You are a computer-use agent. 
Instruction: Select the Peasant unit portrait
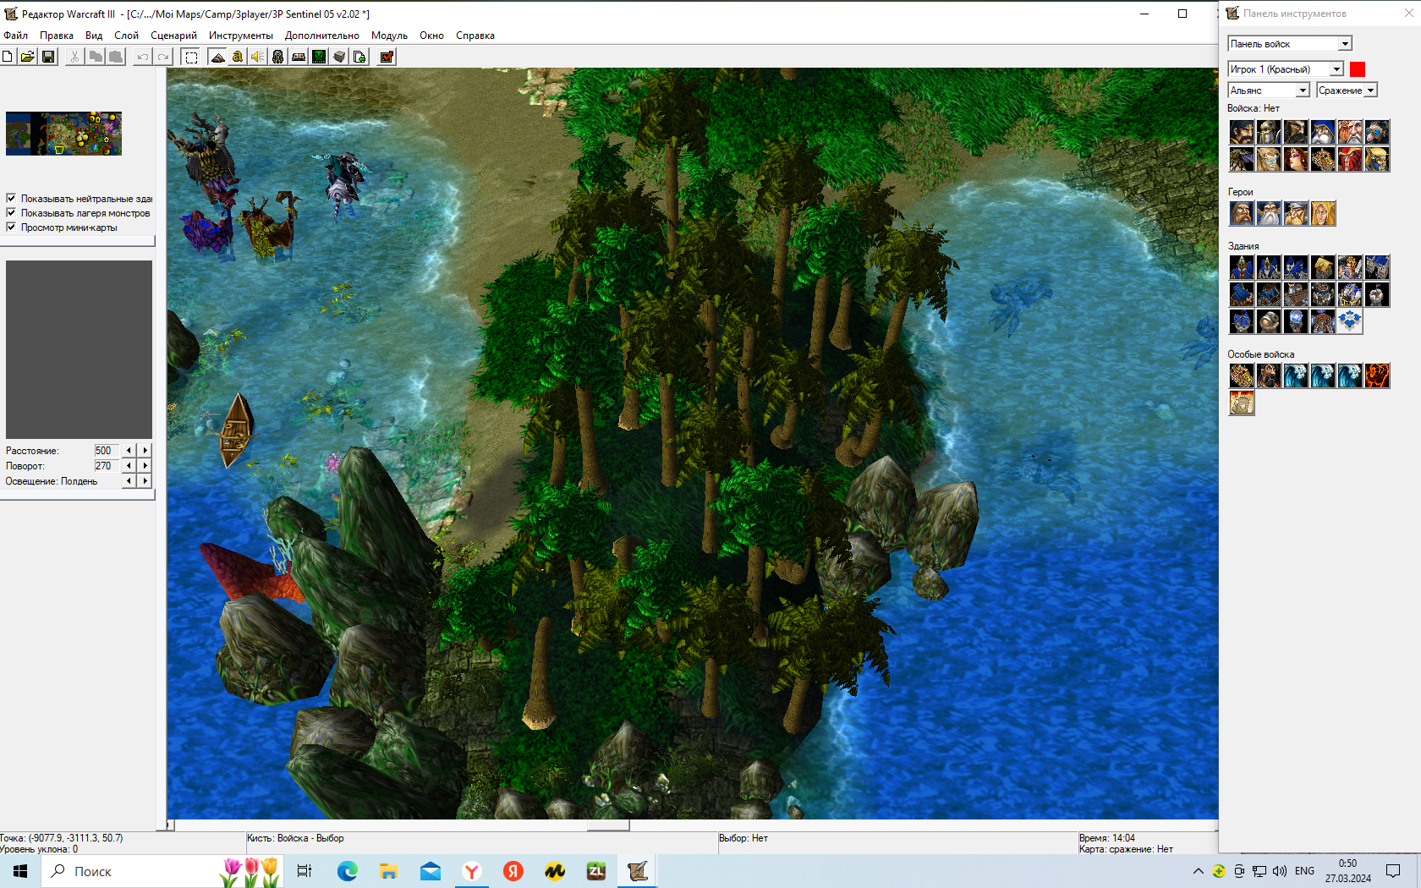coord(1242,132)
